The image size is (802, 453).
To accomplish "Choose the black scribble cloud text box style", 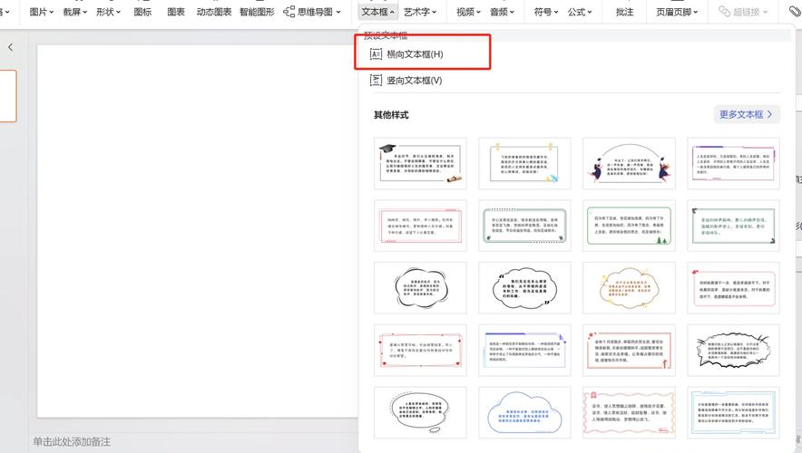I will click(x=420, y=288).
